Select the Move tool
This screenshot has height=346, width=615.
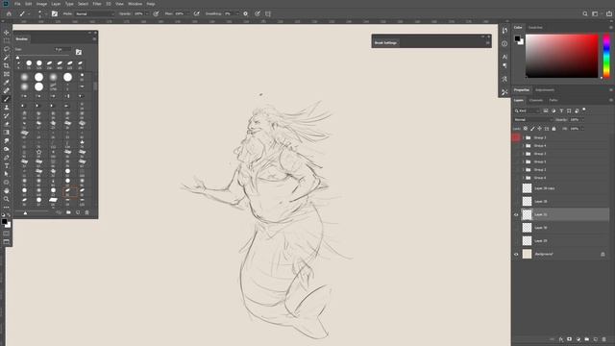(7, 33)
